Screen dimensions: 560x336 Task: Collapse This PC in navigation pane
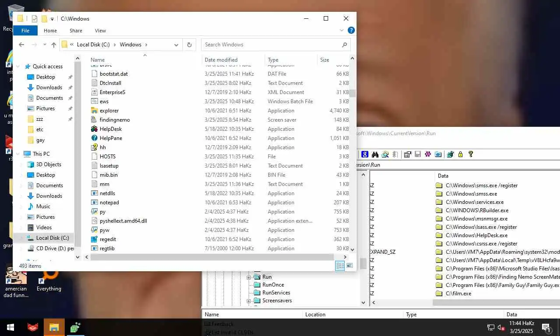pyautogui.click(x=18, y=154)
